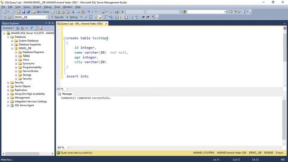
Task: Click the Disconnect icon in Object Explorer
Action: [x=22, y=28]
